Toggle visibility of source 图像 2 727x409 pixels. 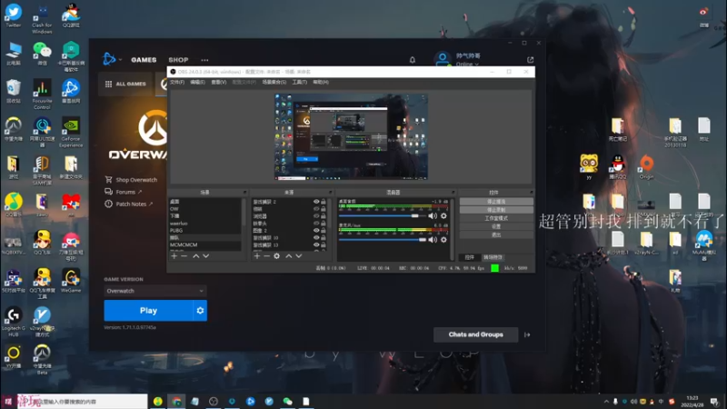(316, 231)
